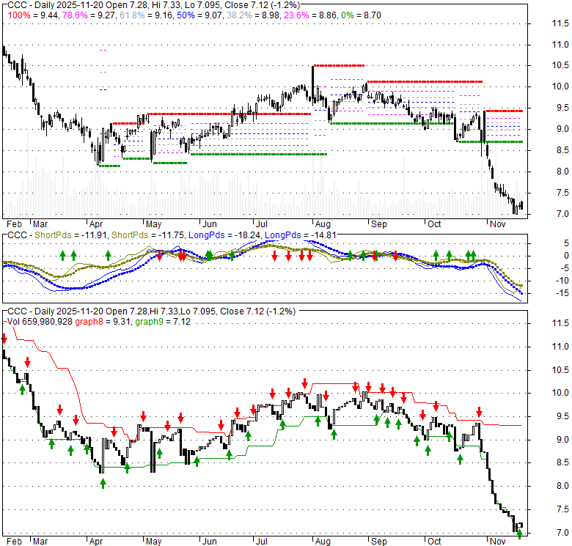Image resolution: width=572 pixels, height=546 pixels.
Task: Click the red 100% resistance line spanning September to October
Action: pos(425,81)
